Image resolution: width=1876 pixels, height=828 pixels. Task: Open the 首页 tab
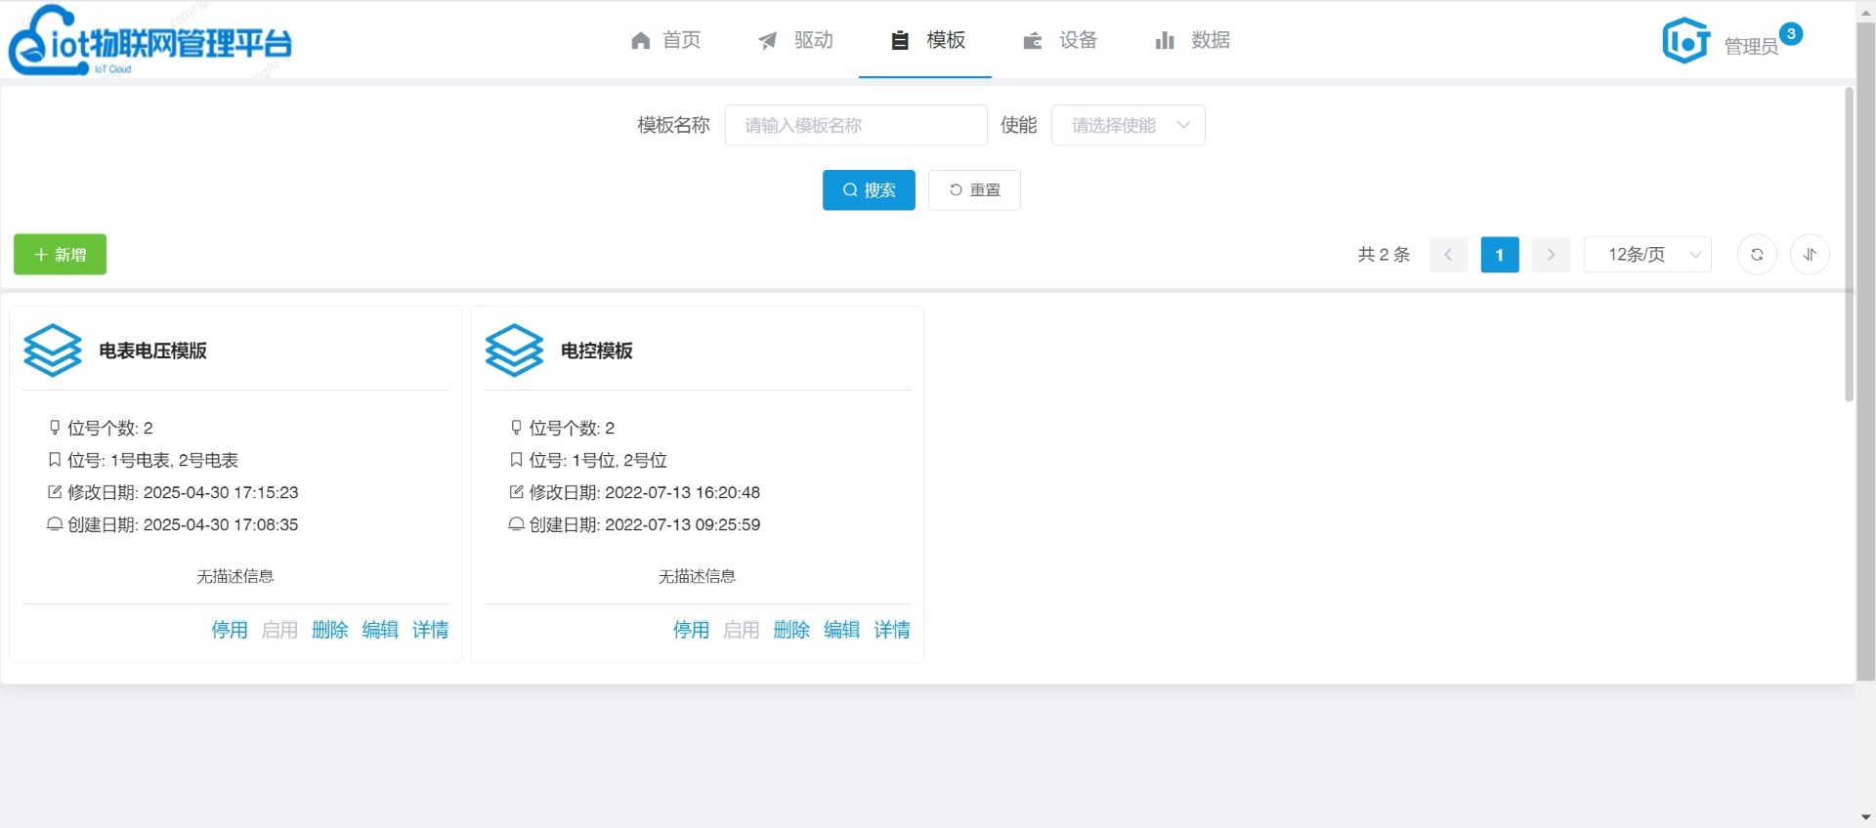coord(666,40)
